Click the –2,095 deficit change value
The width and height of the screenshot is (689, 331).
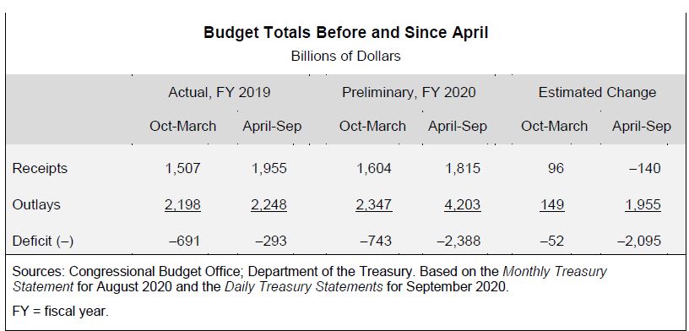point(639,241)
